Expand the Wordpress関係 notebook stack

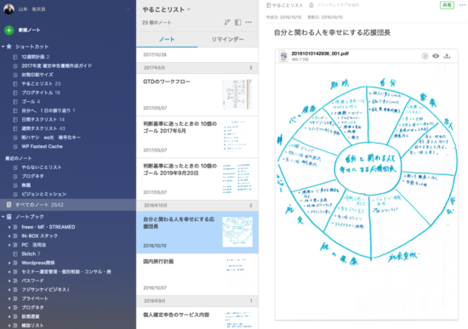(x=9, y=263)
